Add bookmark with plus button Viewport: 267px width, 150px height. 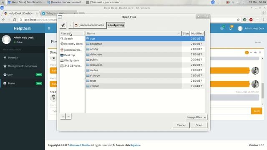point(63,117)
